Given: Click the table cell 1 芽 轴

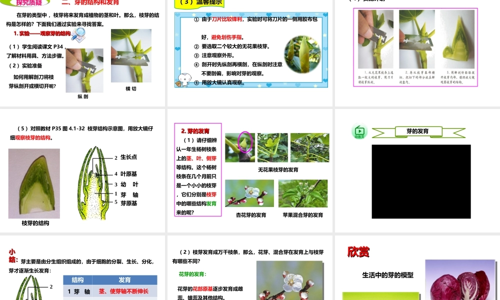Looking at the screenshot, I should click(x=79, y=291).
